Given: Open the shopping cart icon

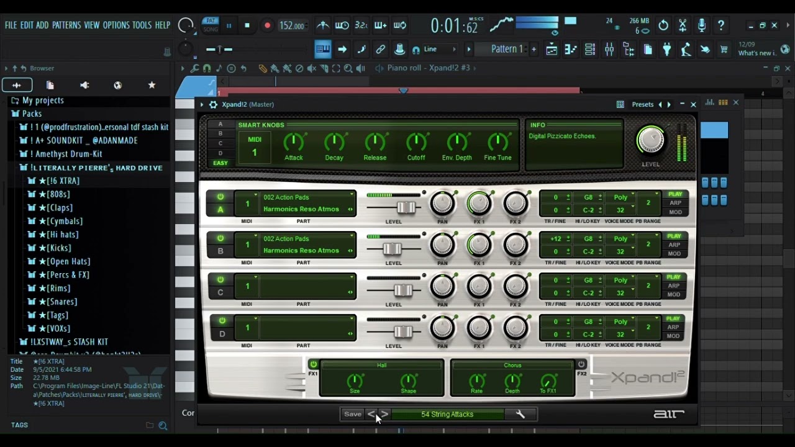Looking at the screenshot, I should (724, 50).
